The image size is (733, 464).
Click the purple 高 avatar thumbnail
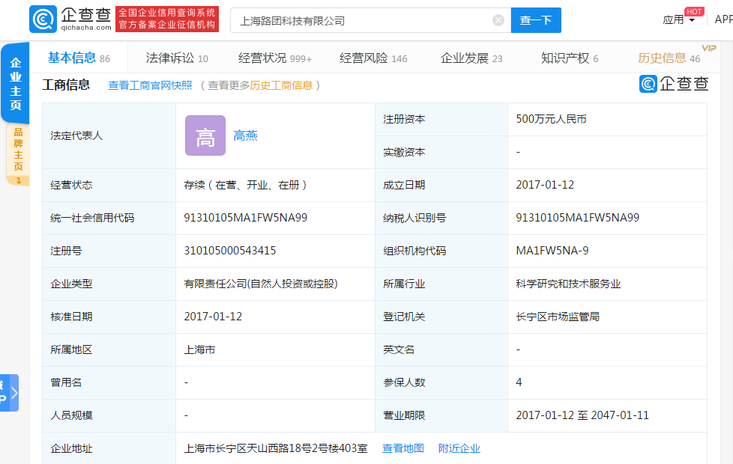(205, 135)
